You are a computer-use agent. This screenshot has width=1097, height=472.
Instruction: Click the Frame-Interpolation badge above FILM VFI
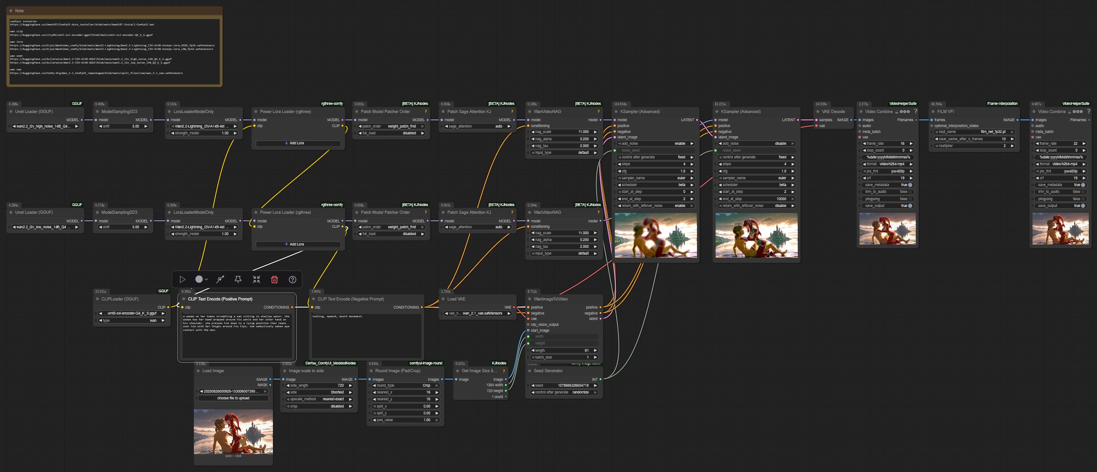pos(1002,103)
